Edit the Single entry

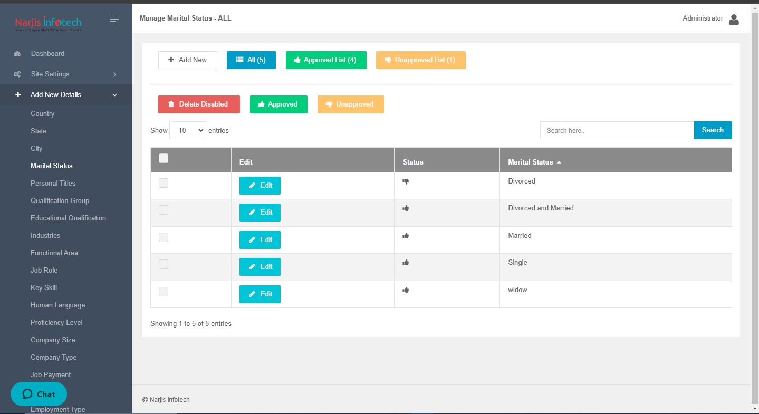click(x=260, y=267)
